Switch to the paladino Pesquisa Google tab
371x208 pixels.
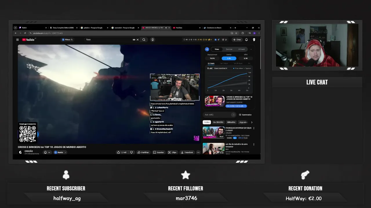94,28
